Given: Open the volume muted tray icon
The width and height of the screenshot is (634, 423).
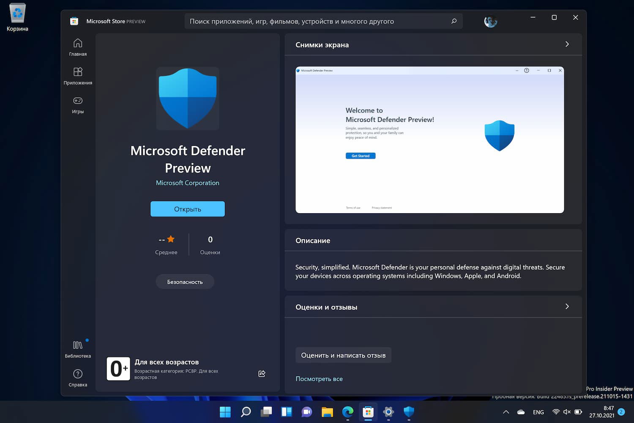Looking at the screenshot, I should [x=567, y=412].
